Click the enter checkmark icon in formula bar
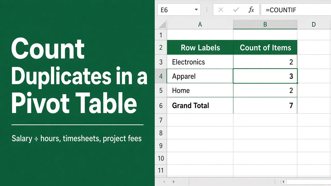The image size is (331, 186). (236, 10)
